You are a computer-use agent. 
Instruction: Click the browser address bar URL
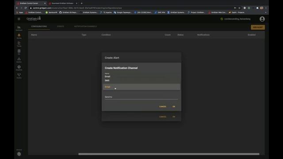tap(77, 8)
